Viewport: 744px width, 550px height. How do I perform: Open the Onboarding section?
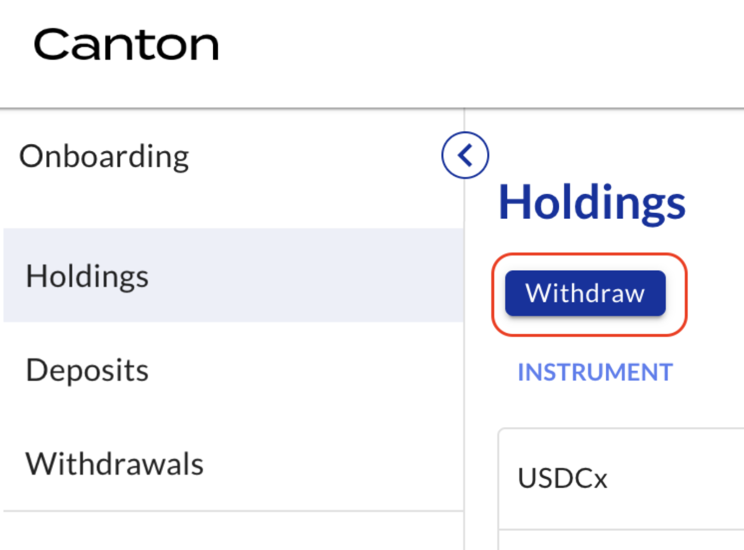coord(104,156)
